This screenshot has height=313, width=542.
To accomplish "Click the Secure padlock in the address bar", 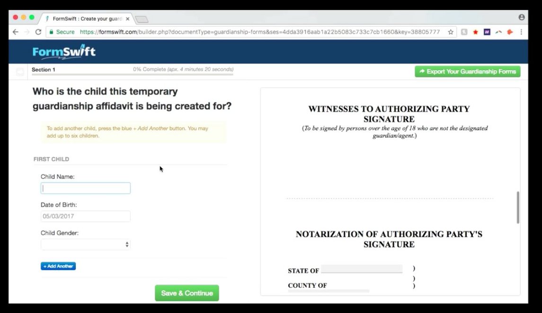I will click(53, 32).
